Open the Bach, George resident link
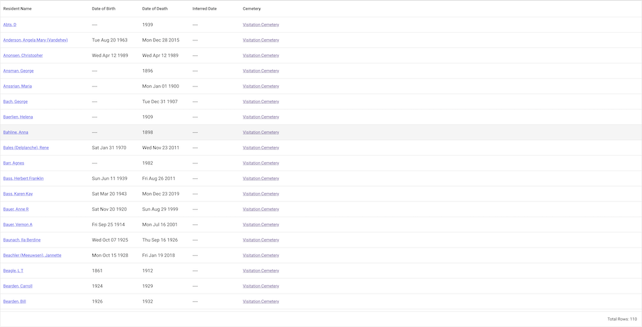642x327 pixels. pyautogui.click(x=15, y=101)
